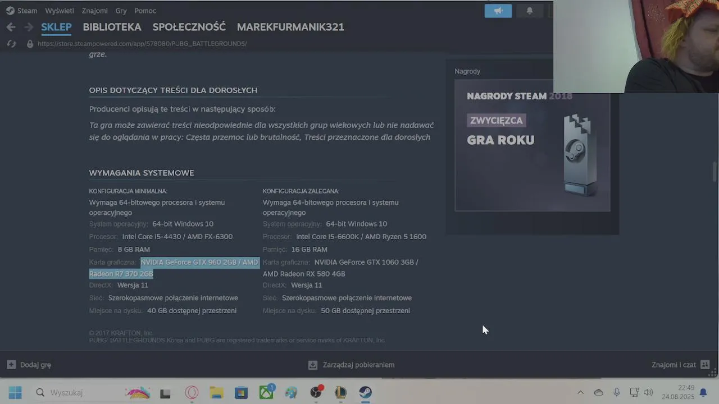
Task: Launch Opera browser from taskbar
Action: (x=192, y=393)
